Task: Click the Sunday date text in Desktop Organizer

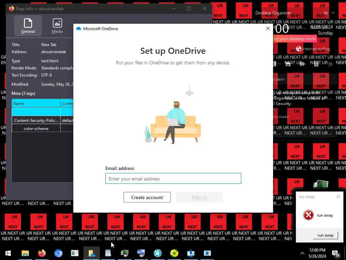Action: point(325,33)
